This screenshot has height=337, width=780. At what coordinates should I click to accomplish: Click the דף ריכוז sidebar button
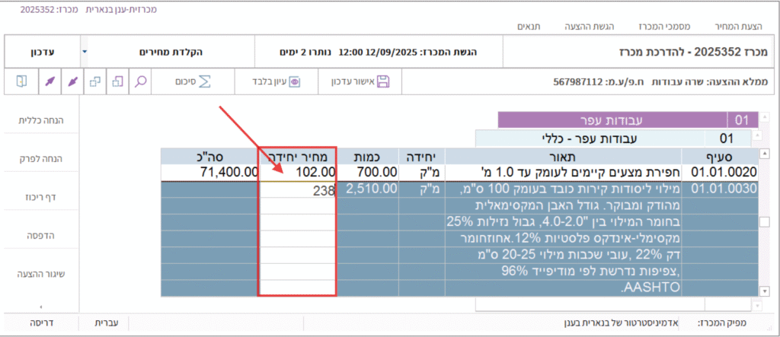40,196
